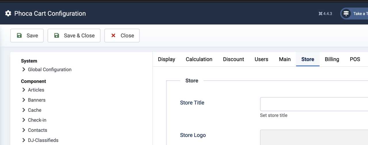Open Global Configuration link

point(50,69)
